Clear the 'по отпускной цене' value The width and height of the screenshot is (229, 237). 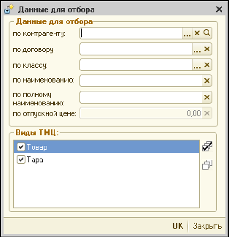(x=207, y=113)
